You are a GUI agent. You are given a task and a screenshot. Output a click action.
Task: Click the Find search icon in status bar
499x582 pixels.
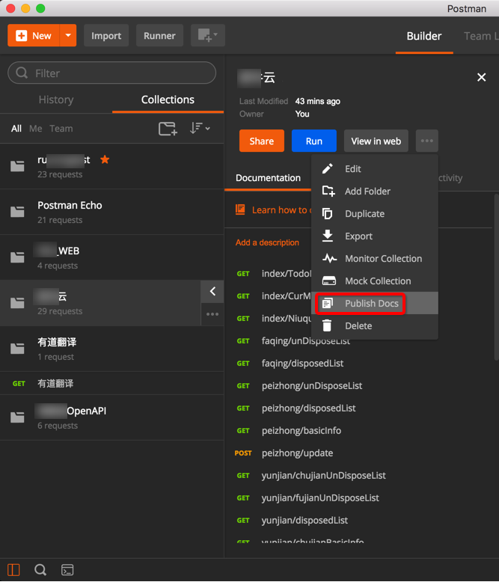coord(40,570)
